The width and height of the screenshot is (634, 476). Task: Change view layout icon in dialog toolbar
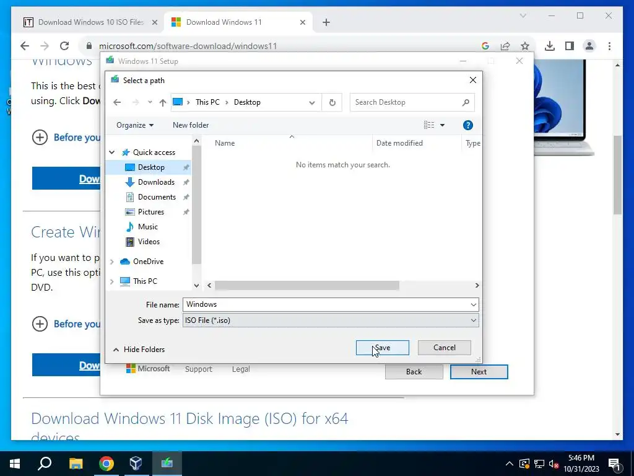[429, 125]
